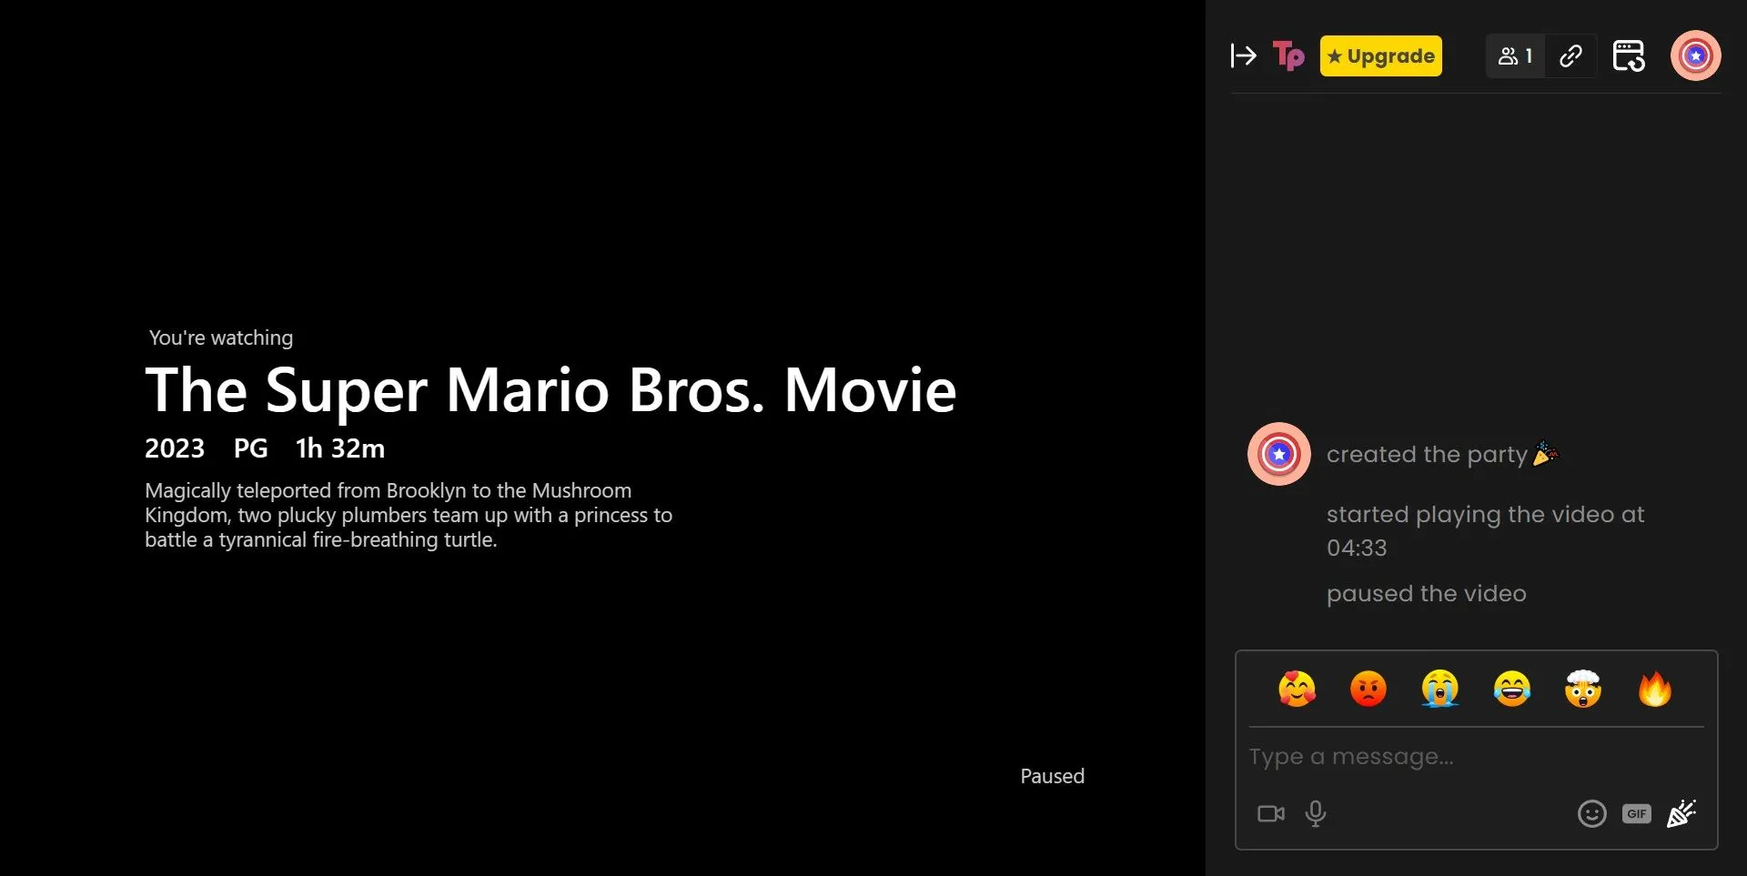
Task: Click the party popper reactions icon
Action: 1681,813
